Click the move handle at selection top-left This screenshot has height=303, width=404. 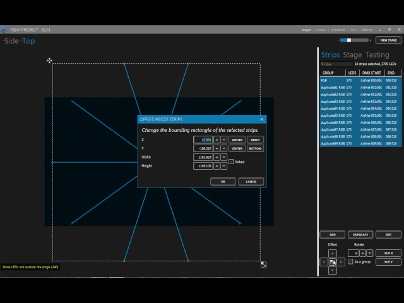point(49,61)
